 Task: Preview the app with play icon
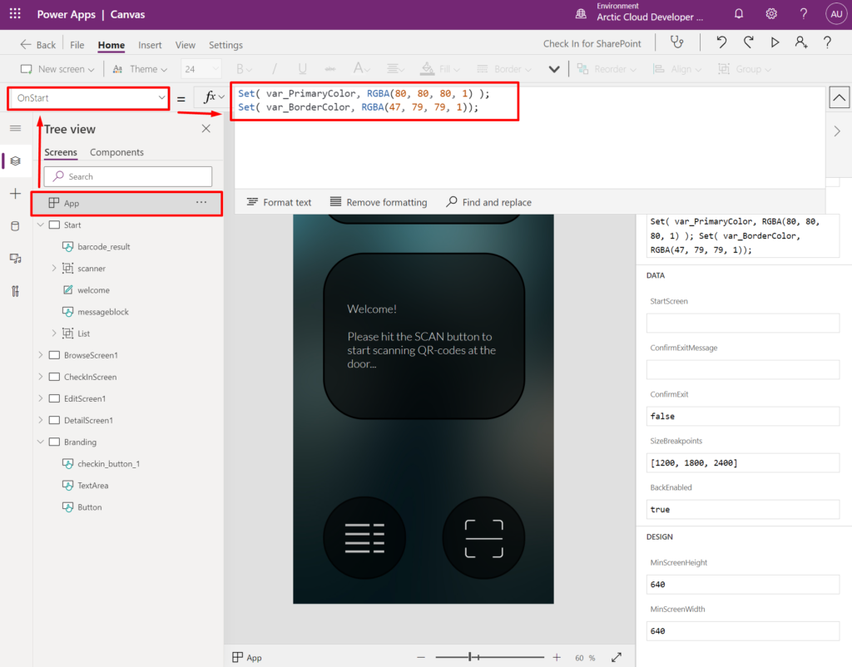(775, 42)
